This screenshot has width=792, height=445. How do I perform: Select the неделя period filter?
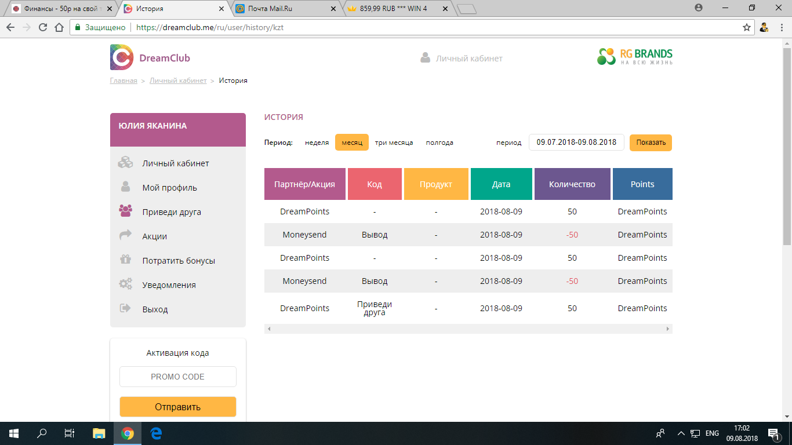click(x=317, y=143)
